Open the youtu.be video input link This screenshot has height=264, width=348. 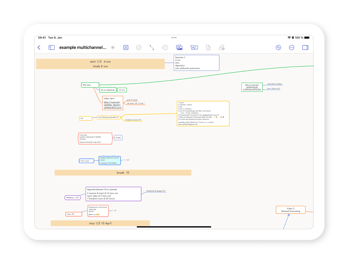(113, 104)
